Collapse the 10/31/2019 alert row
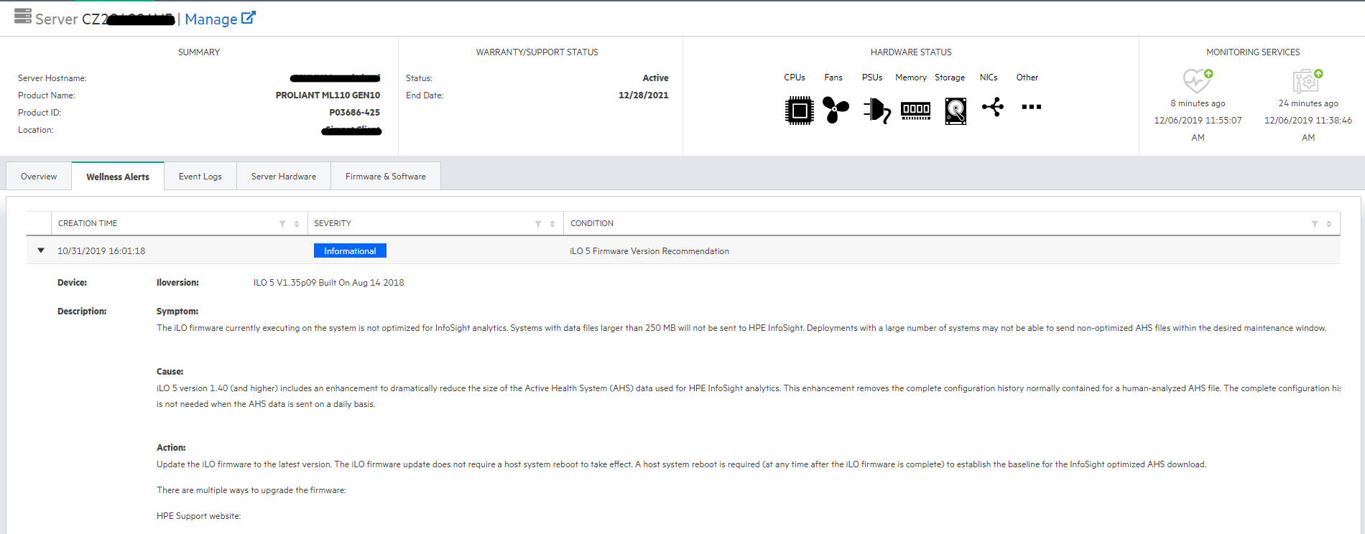 click(x=41, y=250)
